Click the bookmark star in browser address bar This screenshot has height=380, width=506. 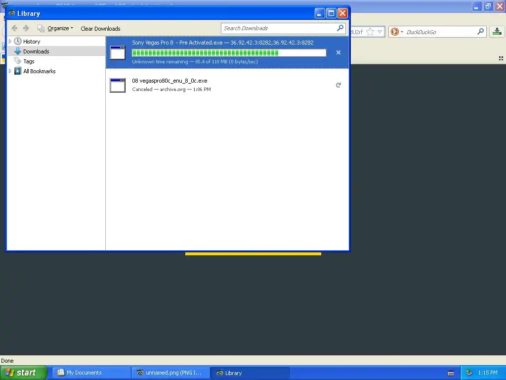(x=370, y=32)
